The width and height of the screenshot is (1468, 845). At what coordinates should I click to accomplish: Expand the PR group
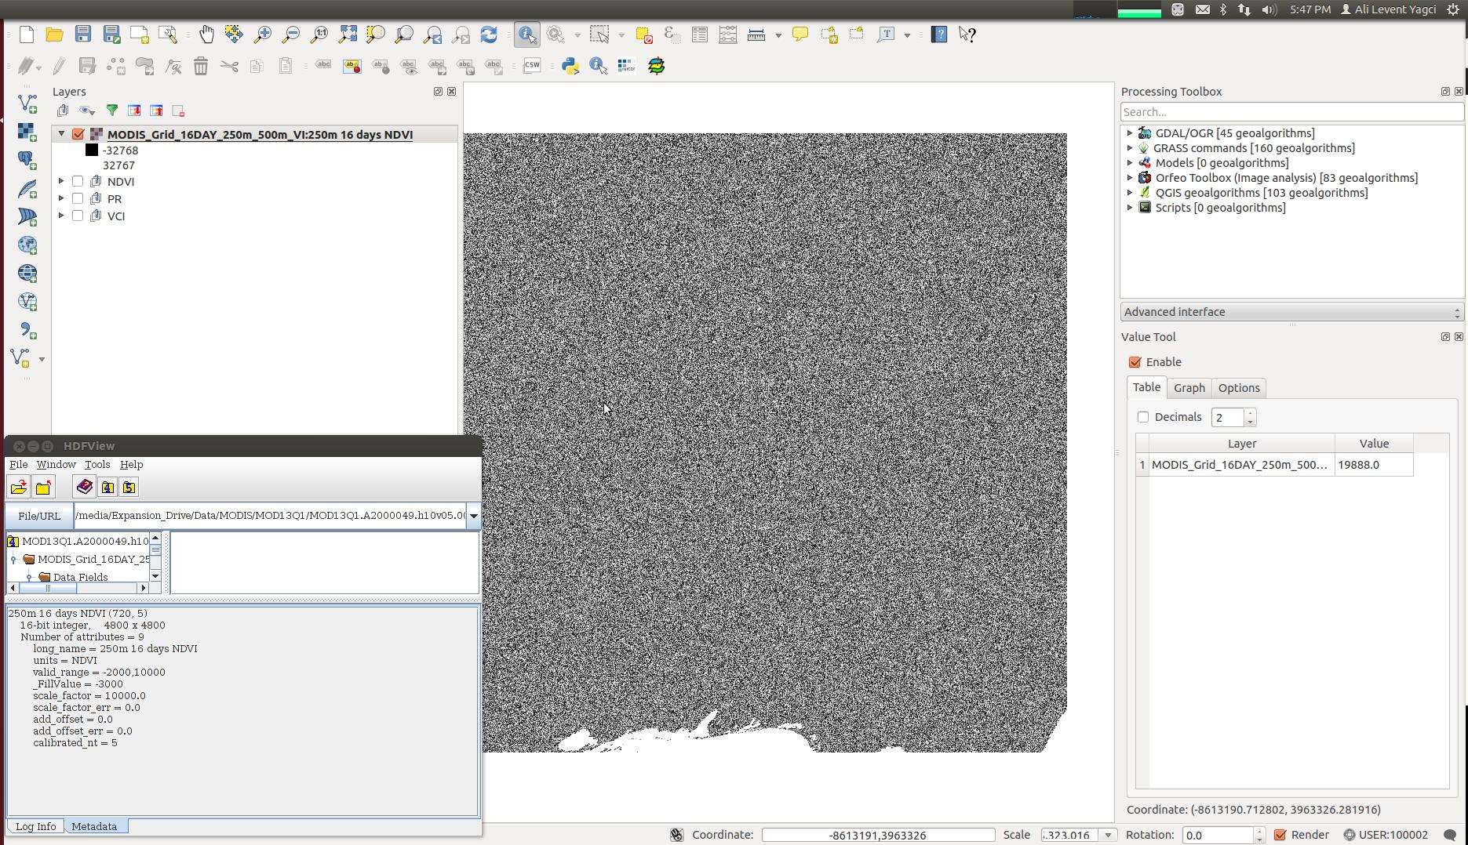point(61,198)
